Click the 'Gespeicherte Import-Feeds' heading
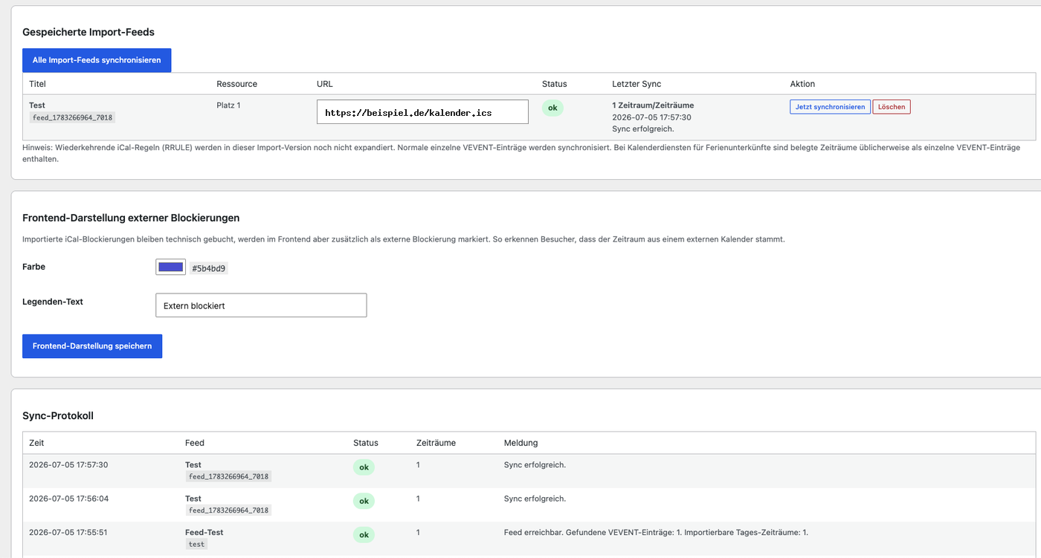Image resolution: width=1041 pixels, height=558 pixels. click(88, 33)
